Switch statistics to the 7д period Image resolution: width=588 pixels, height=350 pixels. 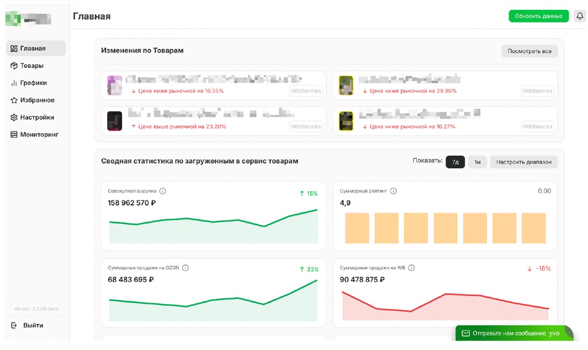(x=455, y=162)
